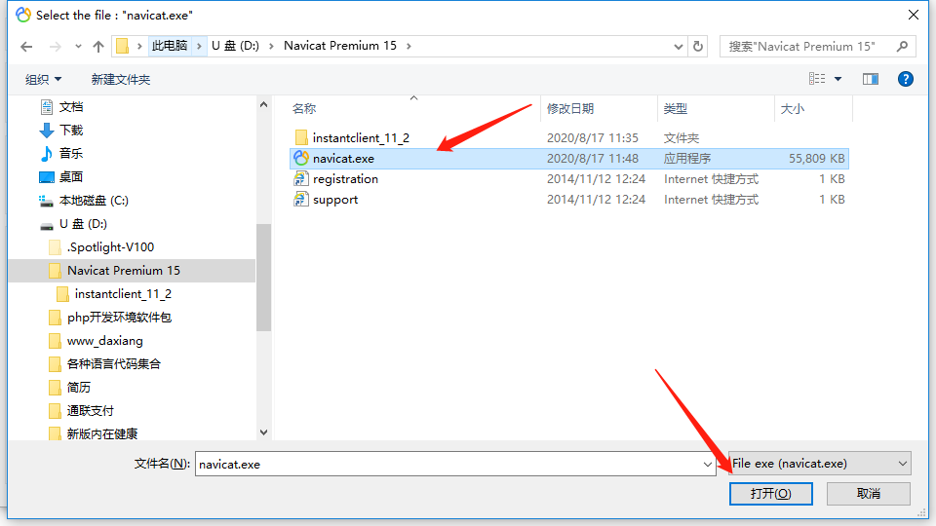Refresh the current folder
Image resolution: width=936 pixels, height=526 pixels.
point(698,47)
